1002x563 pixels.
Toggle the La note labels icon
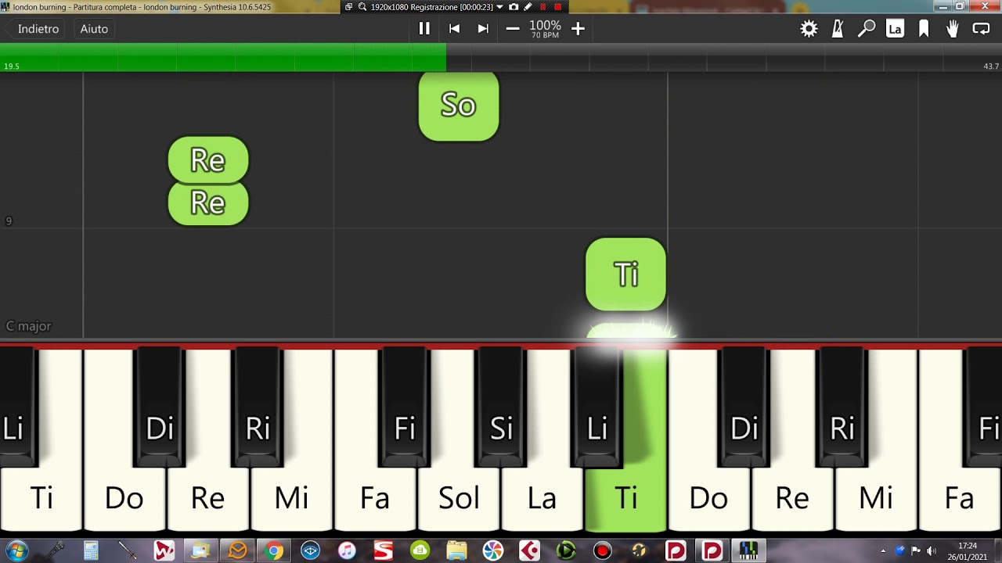pyautogui.click(x=895, y=29)
